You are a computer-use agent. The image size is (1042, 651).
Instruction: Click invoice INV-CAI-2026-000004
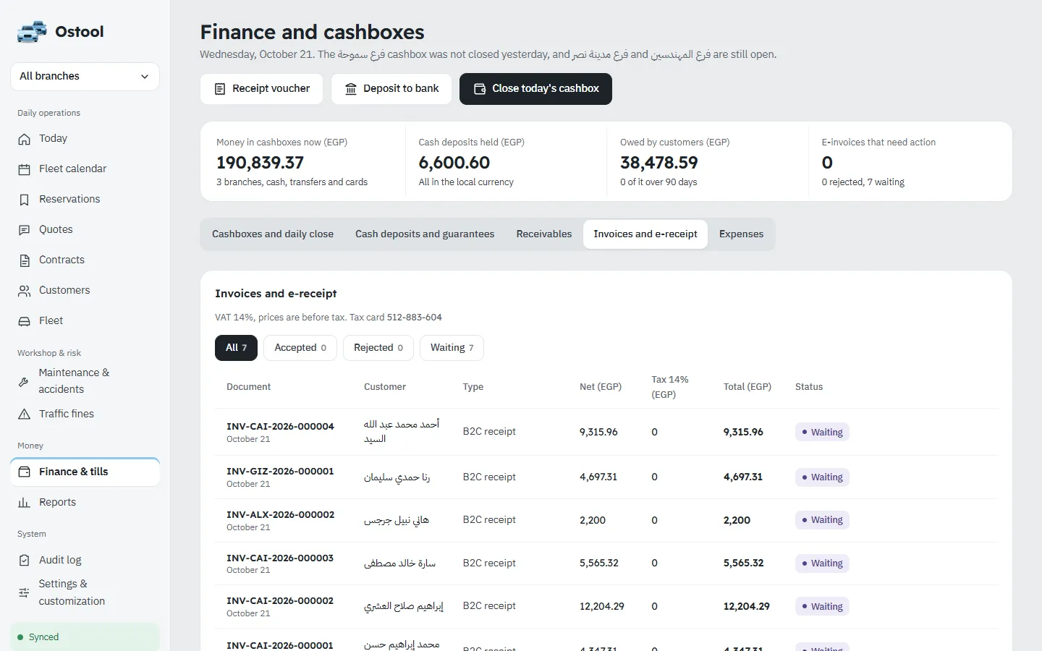280,427
